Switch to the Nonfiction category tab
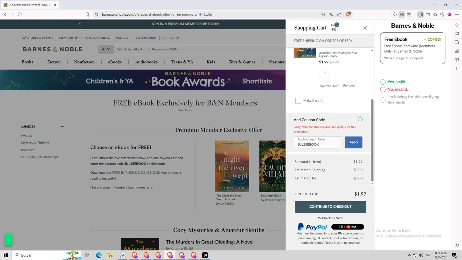 [84, 62]
